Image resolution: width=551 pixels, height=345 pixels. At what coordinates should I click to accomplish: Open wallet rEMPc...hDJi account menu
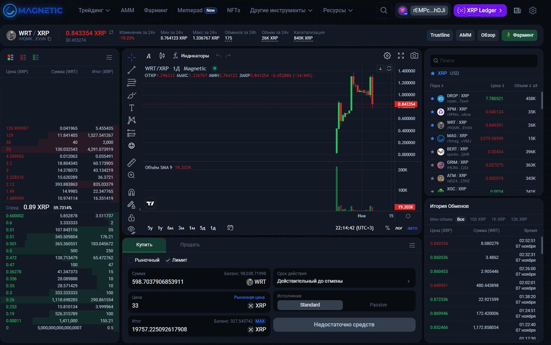click(422, 10)
